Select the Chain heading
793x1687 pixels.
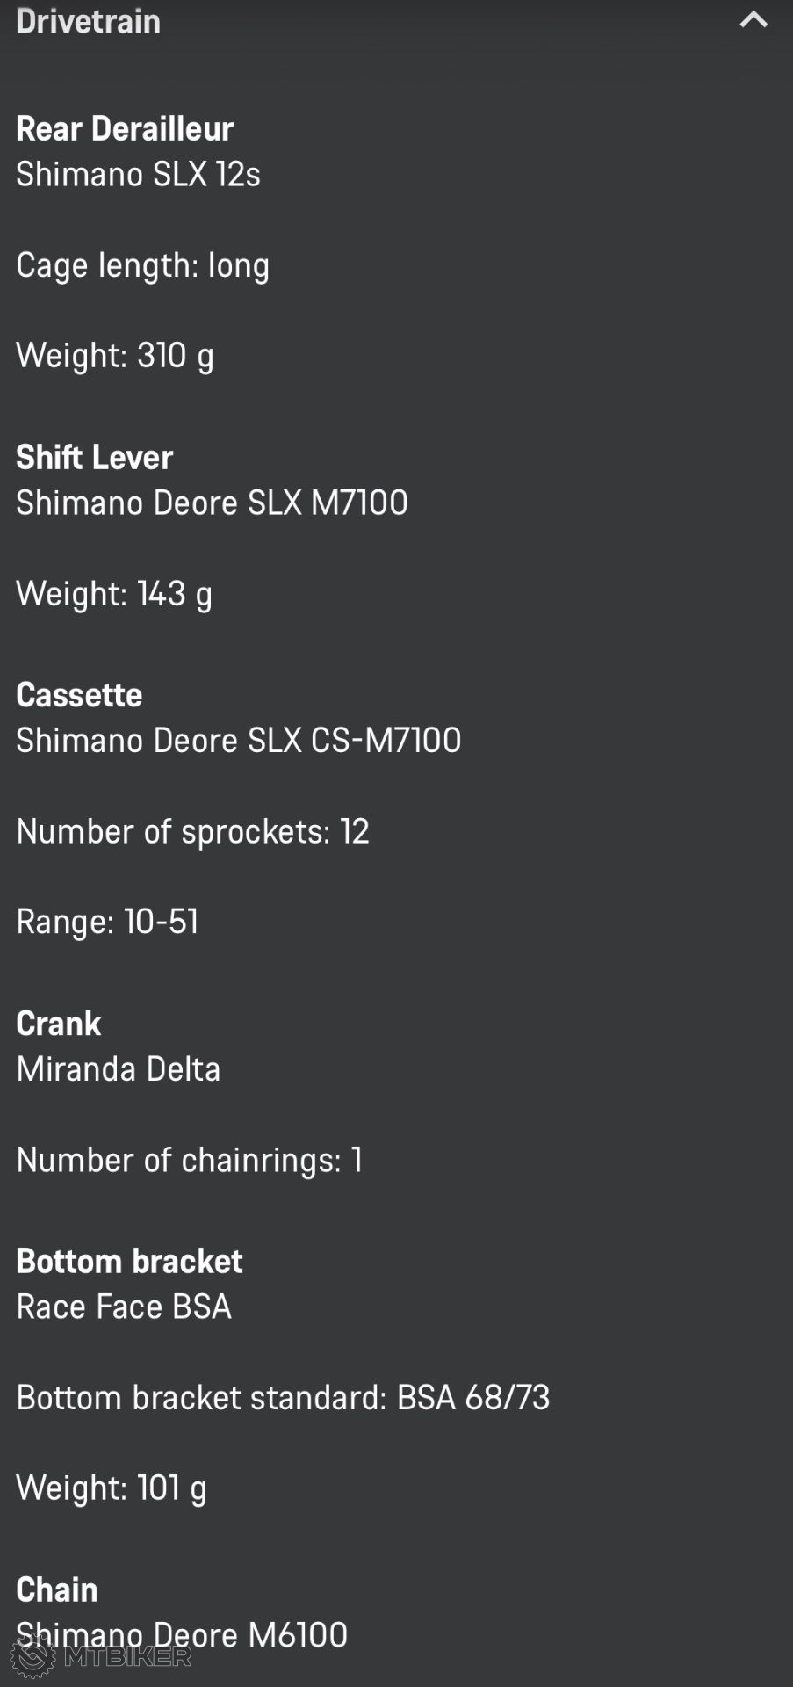(x=57, y=1589)
